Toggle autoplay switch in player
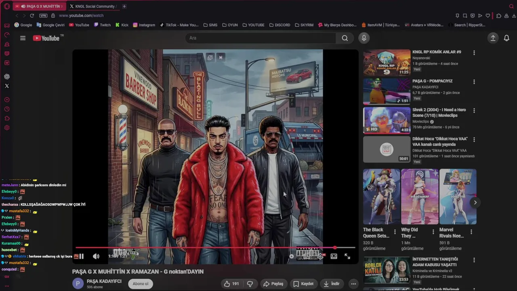Screen dimensions: 517x291 pos(292,256)
